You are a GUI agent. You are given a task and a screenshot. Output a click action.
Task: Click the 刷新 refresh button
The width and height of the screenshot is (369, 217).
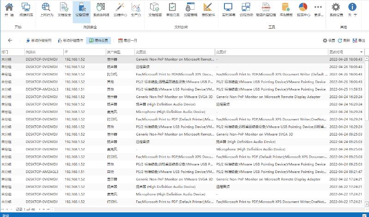pos(344,41)
